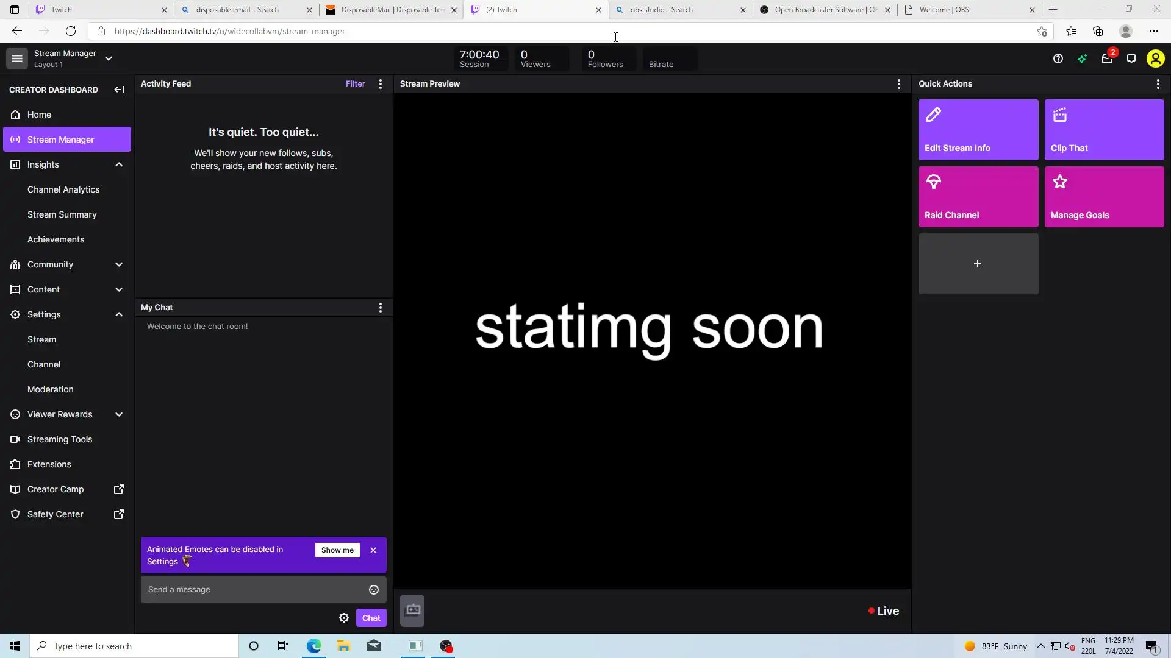Viewport: 1171px width, 658px height.
Task: Dismiss the Animated Emotes notice
Action: (373, 550)
